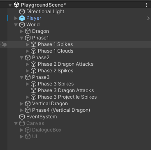Expand the Phase4 (Vertical Dragon) object
This screenshot has width=151, height=150.
pyautogui.click(x=22, y=110)
